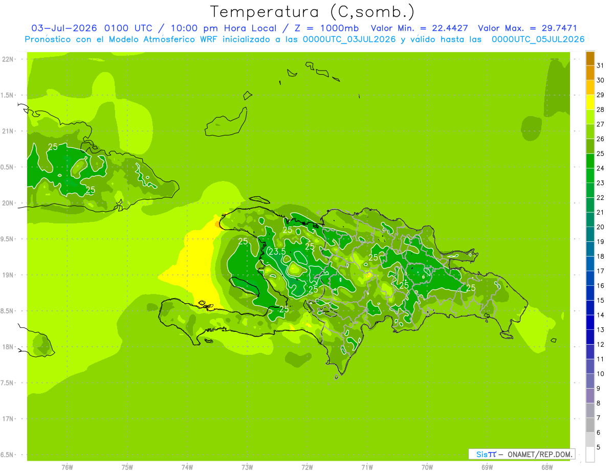Click longitude axis label "73W"
This screenshot has width=614, height=474.
pyautogui.click(x=247, y=467)
